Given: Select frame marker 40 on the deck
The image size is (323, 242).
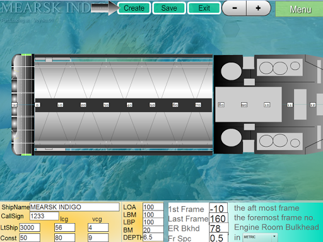Looking at the screenshot, I should (x=129, y=105).
